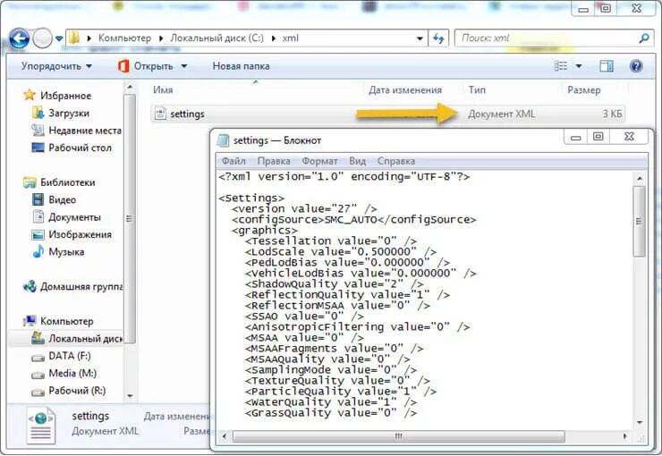The height and width of the screenshot is (456, 662).
Task: Open Загрузки folder in sidebar
Action: click(x=69, y=113)
